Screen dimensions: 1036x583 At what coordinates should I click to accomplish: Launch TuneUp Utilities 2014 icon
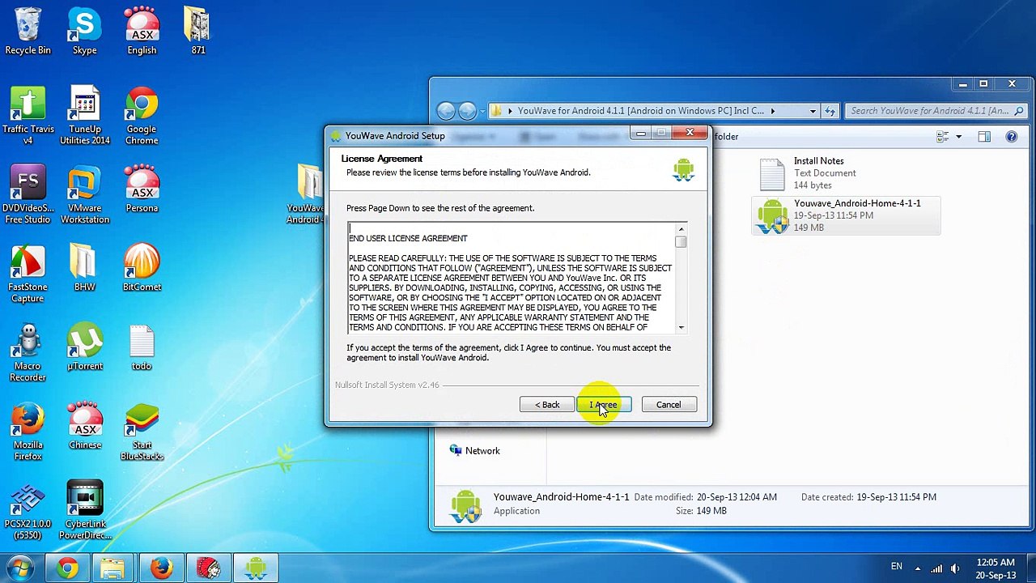pos(84,116)
